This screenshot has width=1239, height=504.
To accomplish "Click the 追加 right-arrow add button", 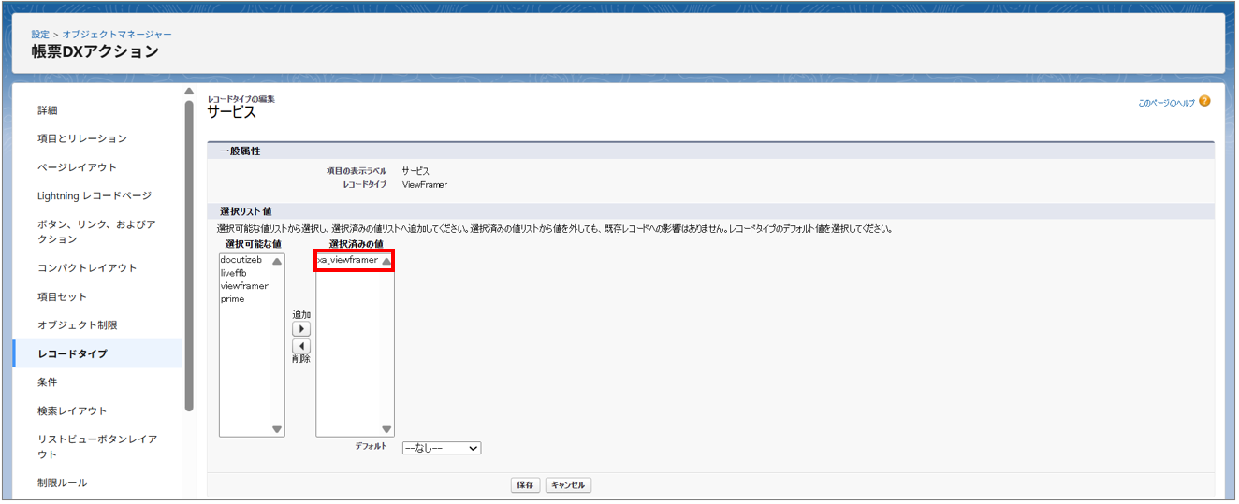I will [x=300, y=329].
